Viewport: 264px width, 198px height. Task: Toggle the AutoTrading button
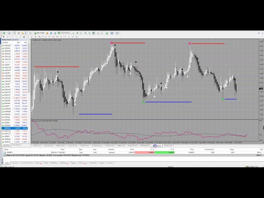coord(65,33)
